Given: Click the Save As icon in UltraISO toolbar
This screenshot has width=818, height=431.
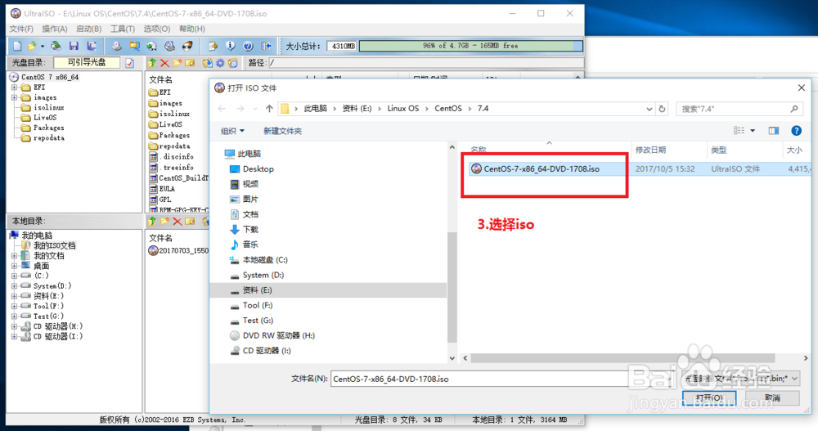Looking at the screenshot, I should click(92, 46).
